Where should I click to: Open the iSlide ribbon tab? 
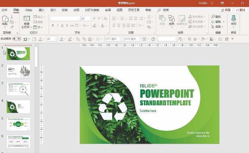click(29, 10)
